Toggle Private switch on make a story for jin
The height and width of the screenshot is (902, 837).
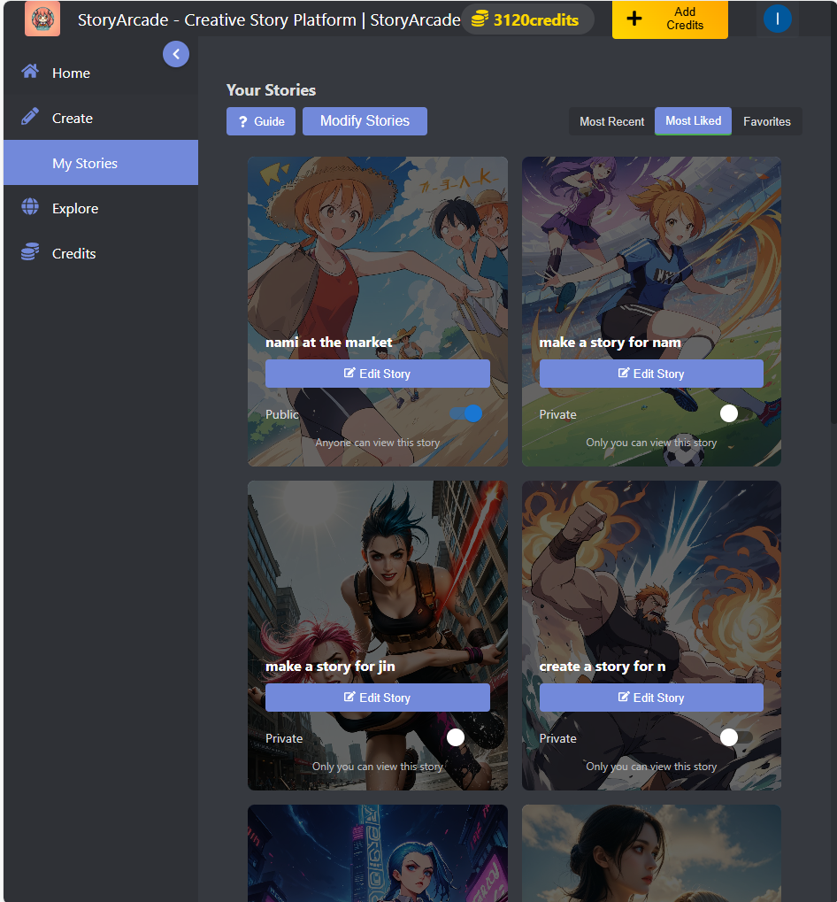click(464, 737)
